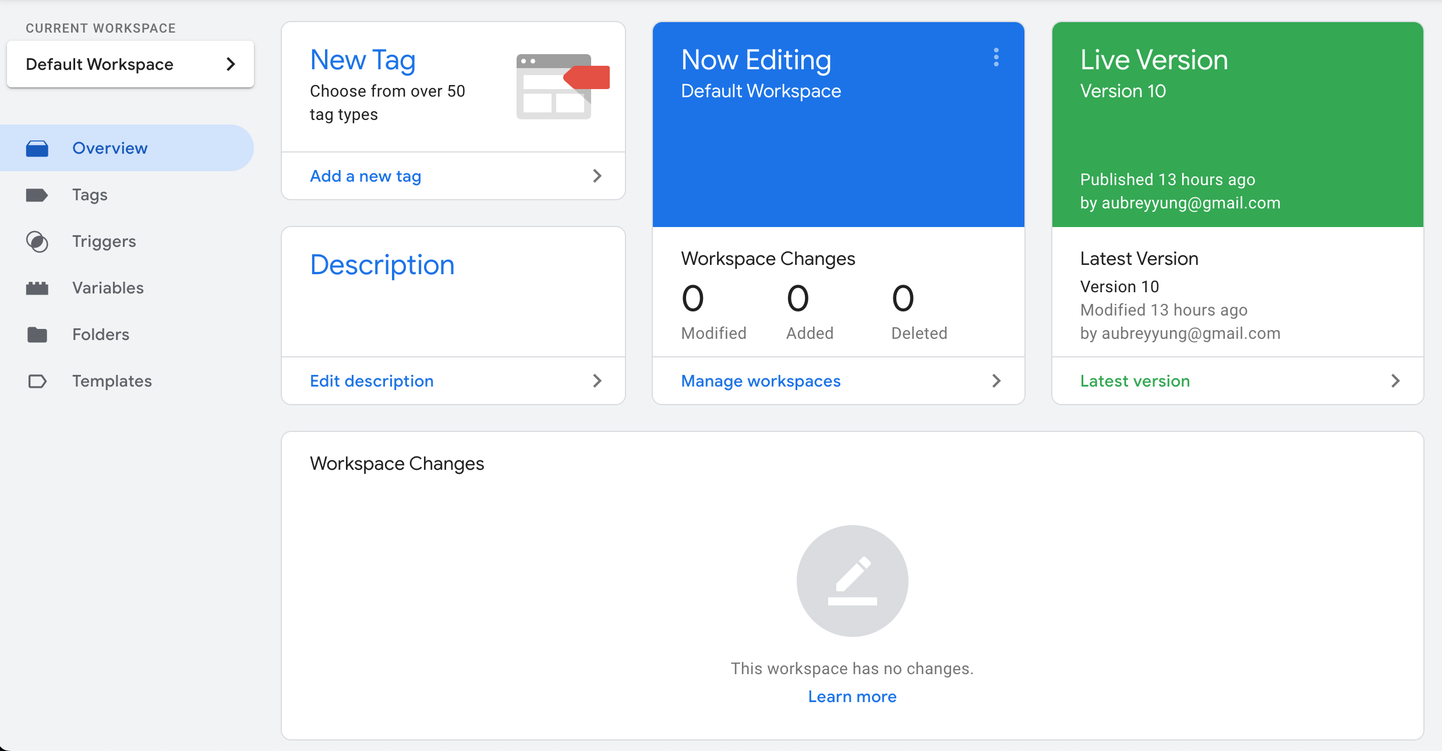Click Edit description

[372, 381]
